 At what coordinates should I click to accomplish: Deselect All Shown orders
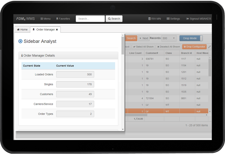point(168,47)
